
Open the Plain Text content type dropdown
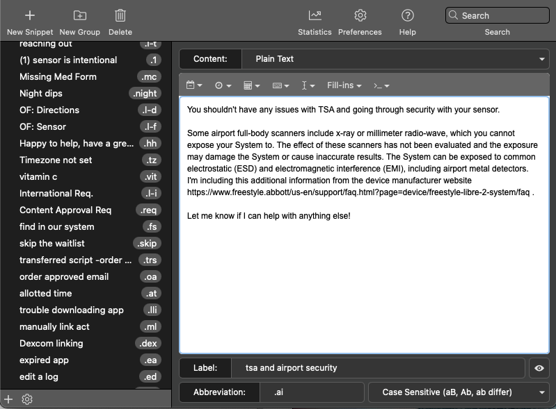(395, 59)
